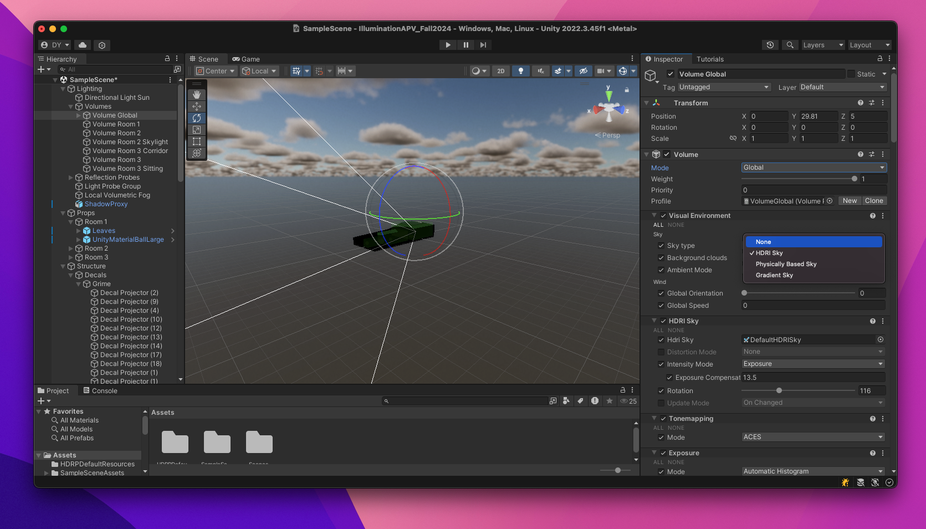This screenshot has width=926, height=529.
Task: Click ALL under Visual Environment
Action: [x=658, y=225]
